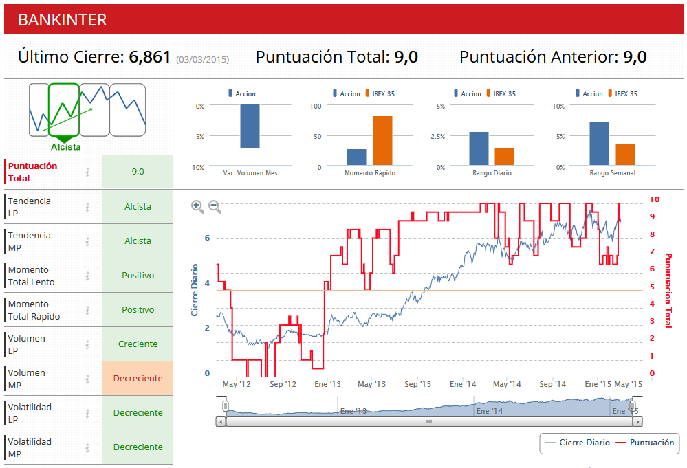Click the Sep '13 axis label

click(417, 384)
